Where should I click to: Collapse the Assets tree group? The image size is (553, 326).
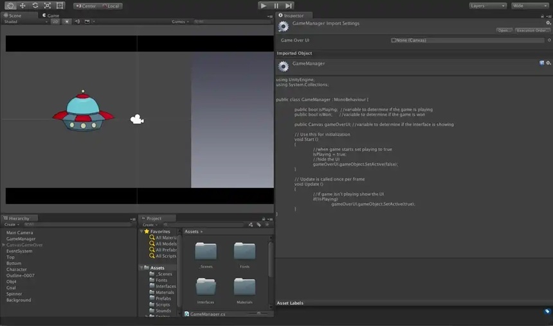141,268
